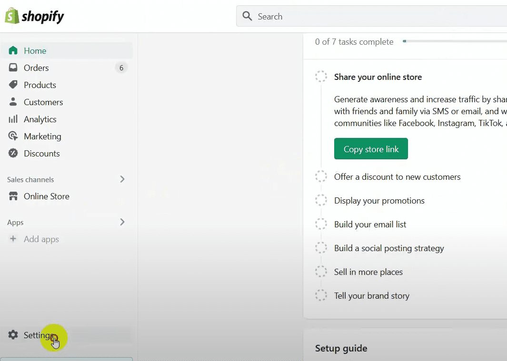Click the Products tag icon
Viewport: 507px width, 361px height.
(x=13, y=85)
